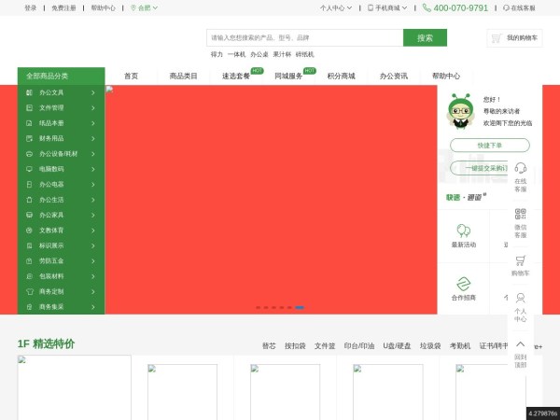Select the third banner carousel dot
The height and width of the screenshot is (420, 560).
click(273, 307)
